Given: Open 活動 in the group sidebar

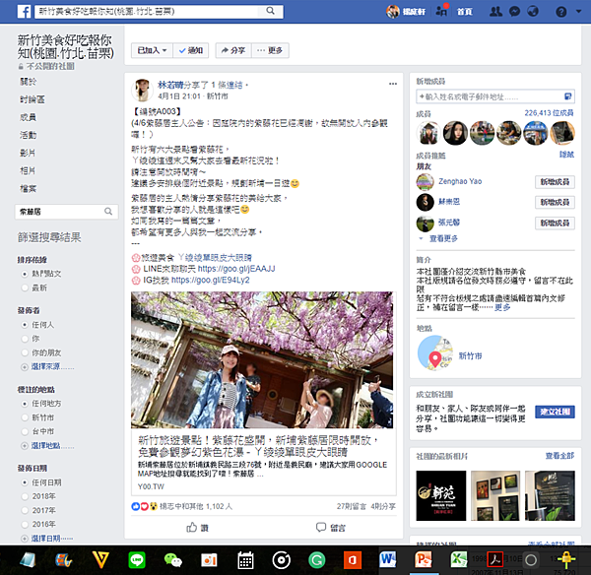Looking at the screenshot, I should point(29,135).
